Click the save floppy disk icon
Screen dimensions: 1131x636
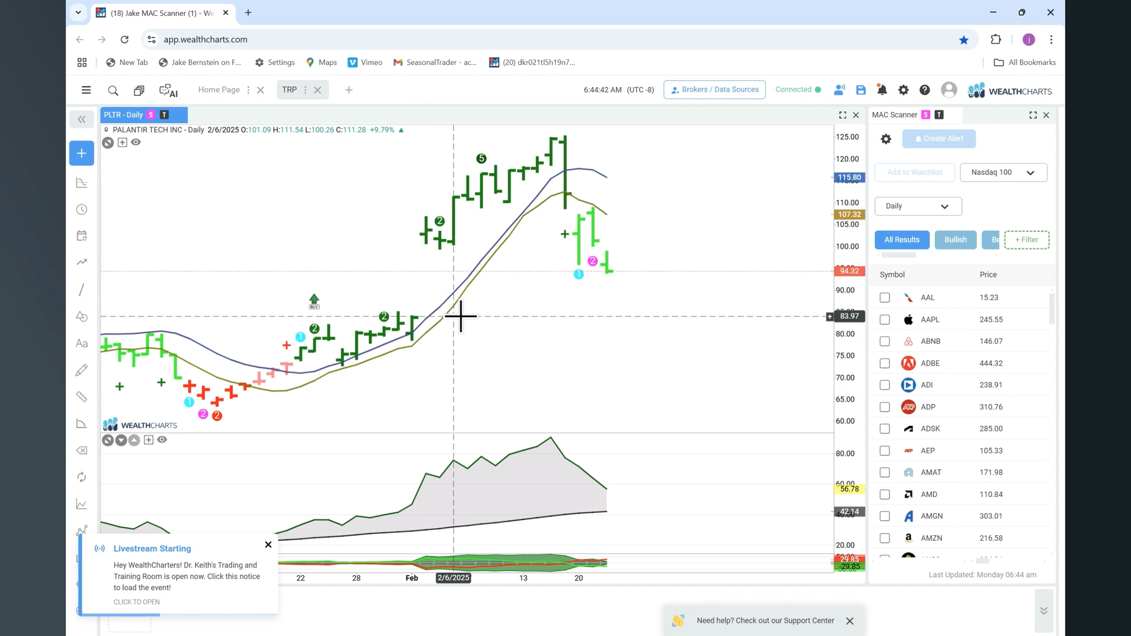pyautogui.click(x=861, y=90)
